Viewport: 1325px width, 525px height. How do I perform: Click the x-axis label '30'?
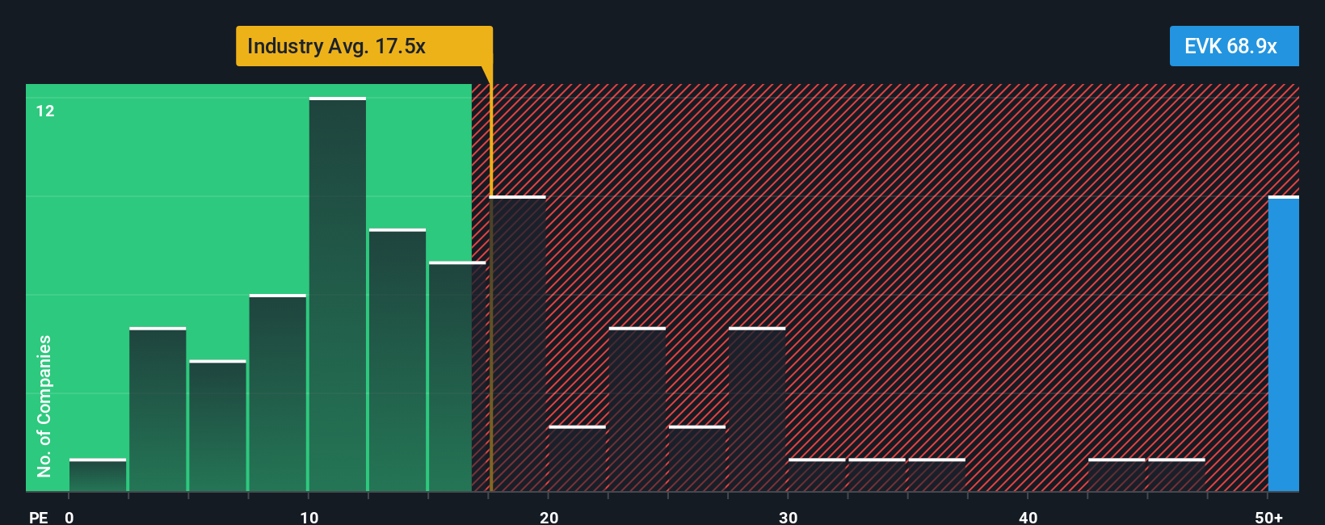pyautogui.click(x=788, y=517)
